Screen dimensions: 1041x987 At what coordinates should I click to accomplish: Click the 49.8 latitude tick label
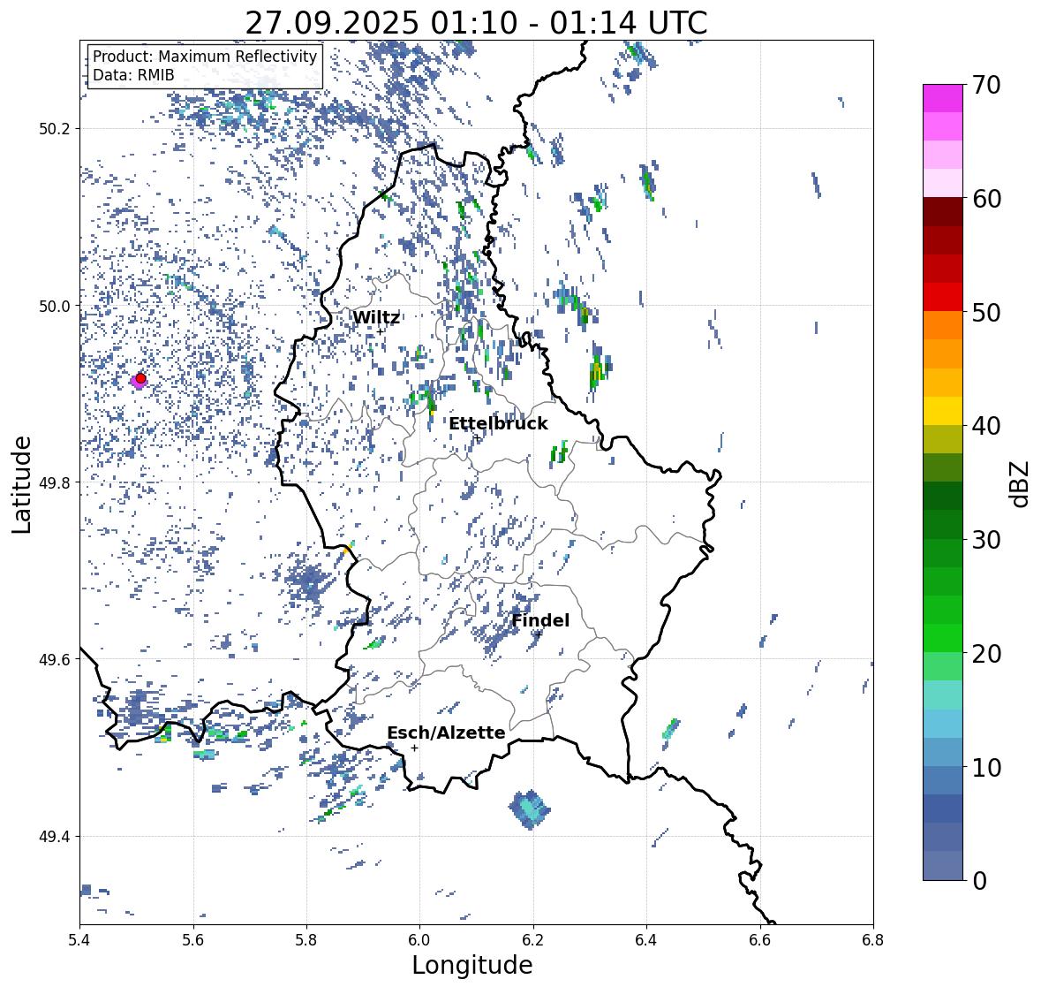tap(55, 482)
